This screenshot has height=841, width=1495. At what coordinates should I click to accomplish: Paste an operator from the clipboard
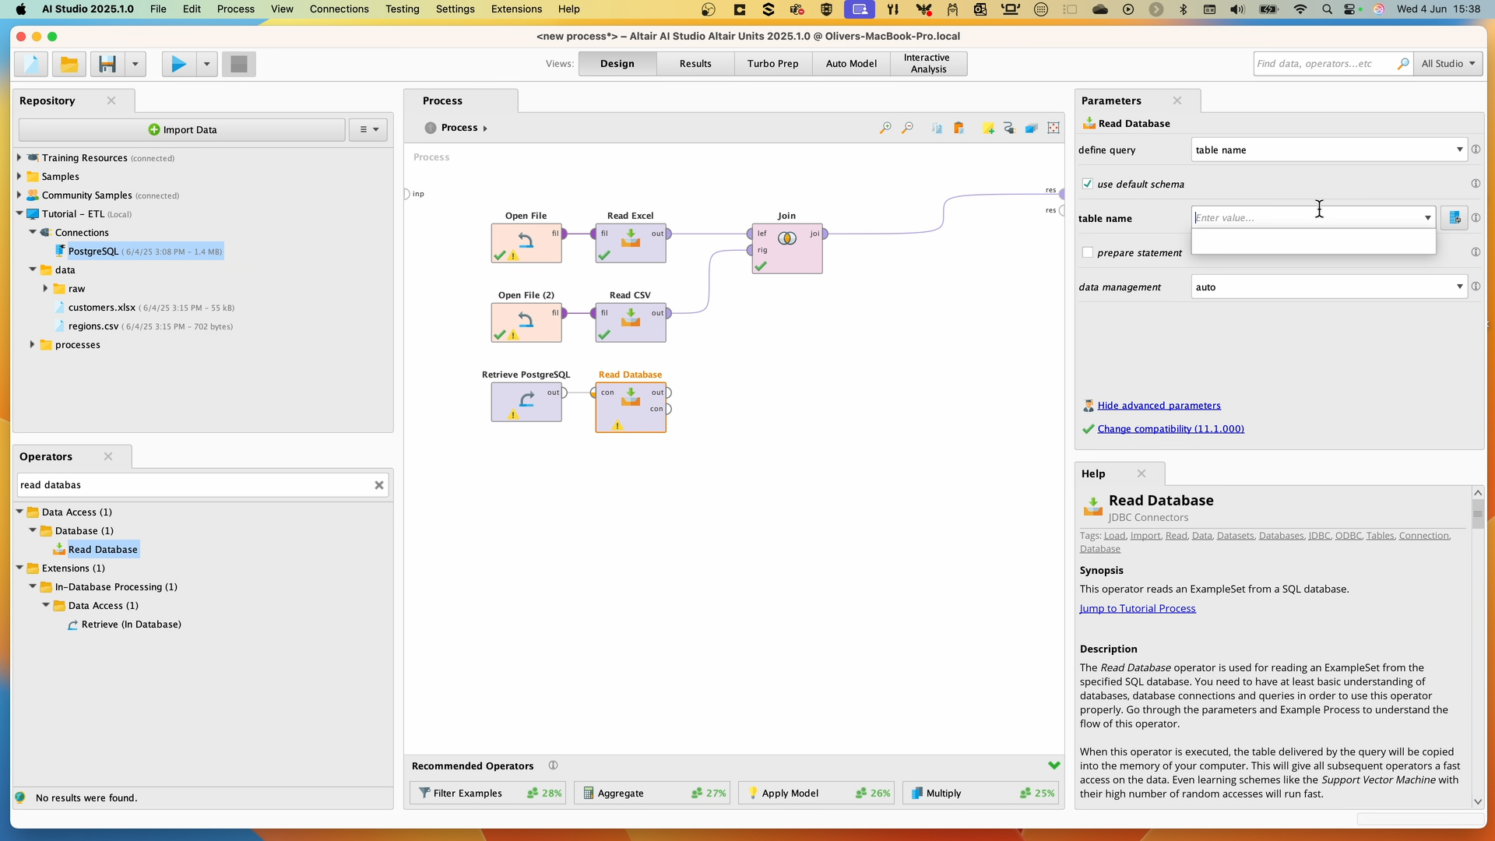[x=960, y=128]
